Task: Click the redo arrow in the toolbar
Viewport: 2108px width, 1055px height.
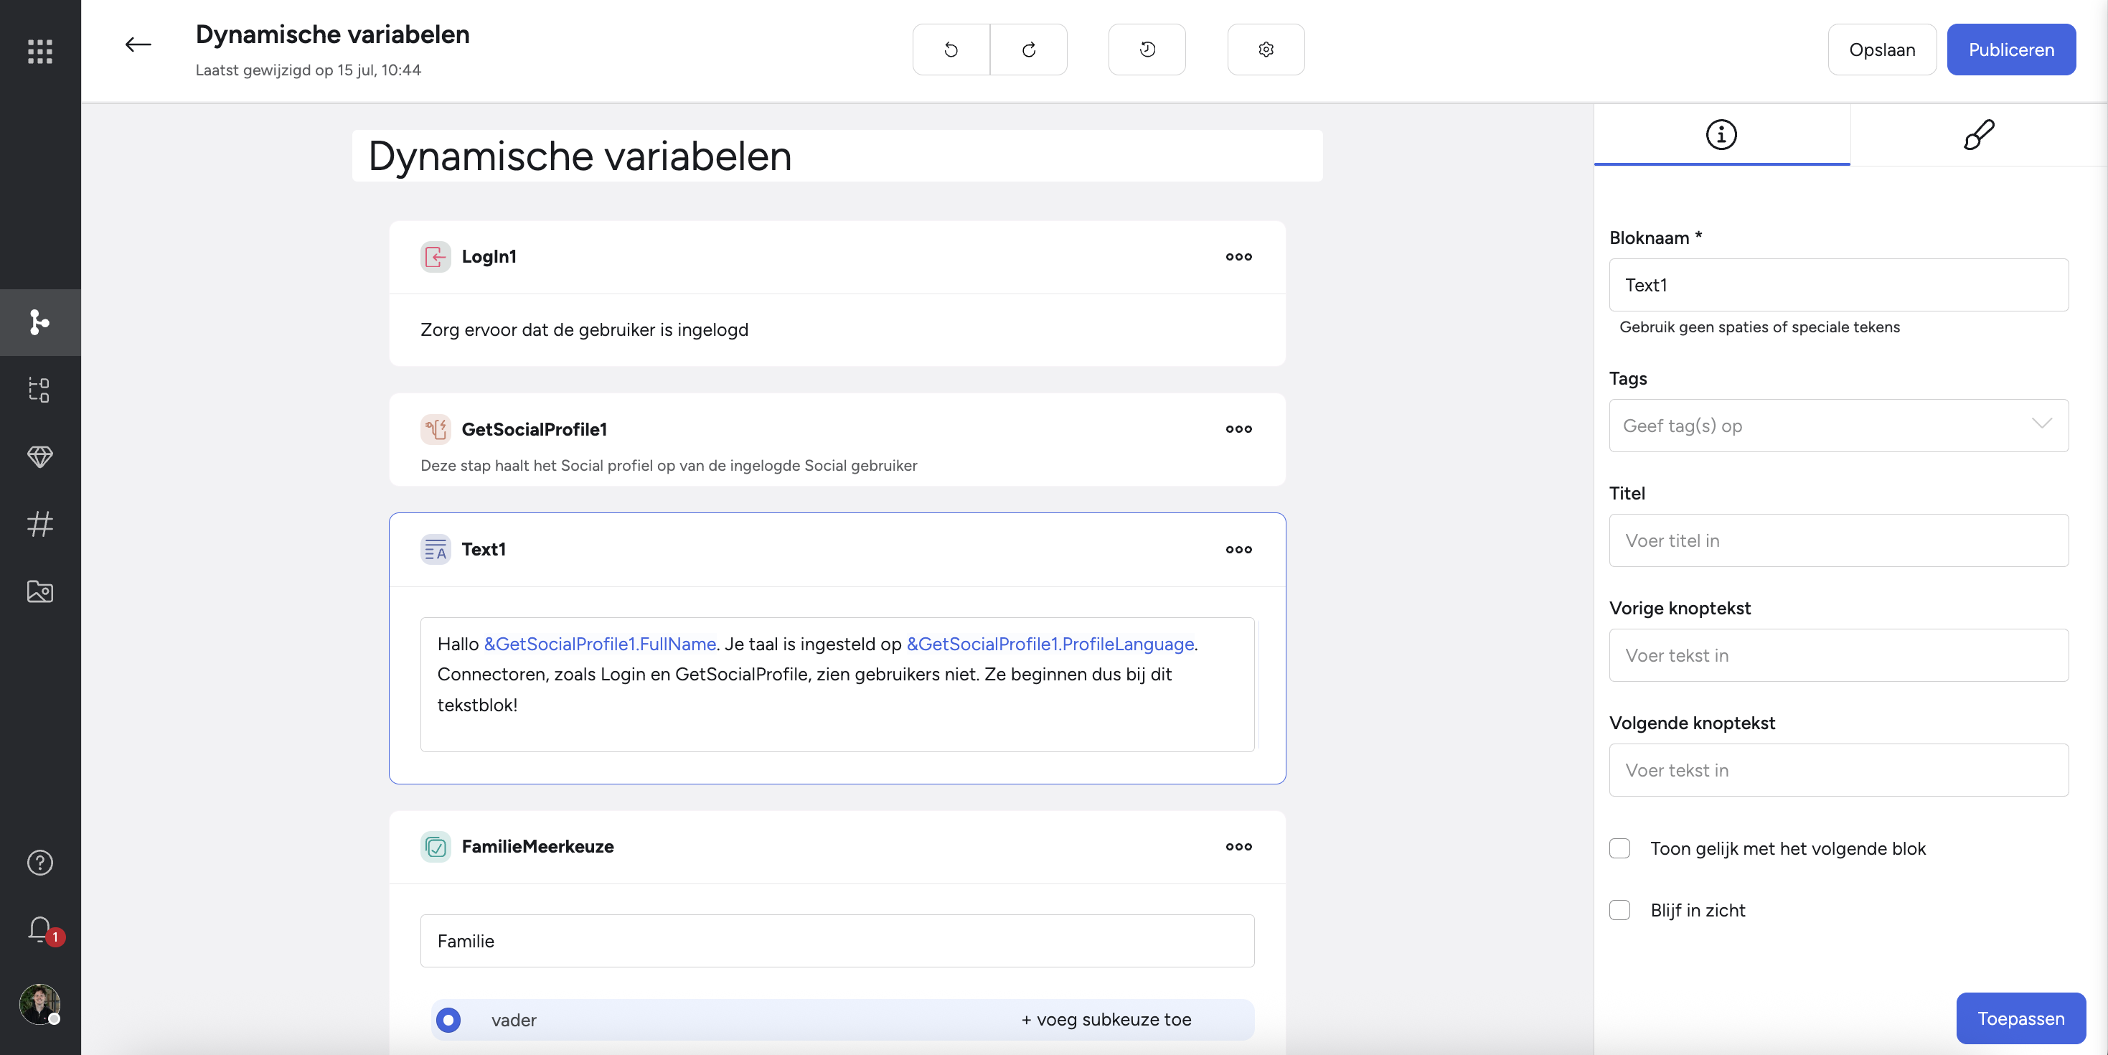Action: [x=1029, y=50]
